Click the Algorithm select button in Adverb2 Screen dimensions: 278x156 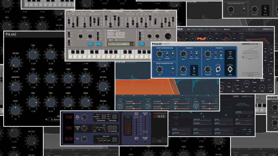pos(104,116)
